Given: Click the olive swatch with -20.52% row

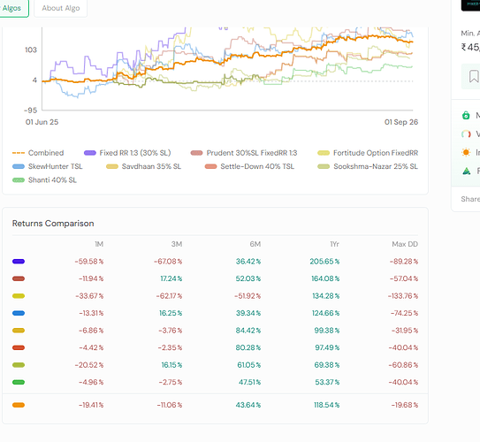Looking at the screenshot, I should tap(19, 365).
